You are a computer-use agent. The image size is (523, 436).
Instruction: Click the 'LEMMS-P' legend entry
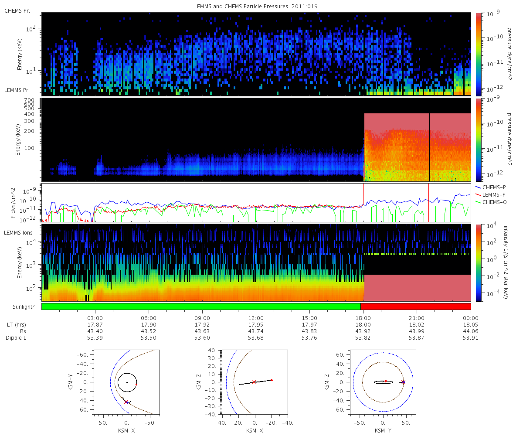(x=491, y=194)
